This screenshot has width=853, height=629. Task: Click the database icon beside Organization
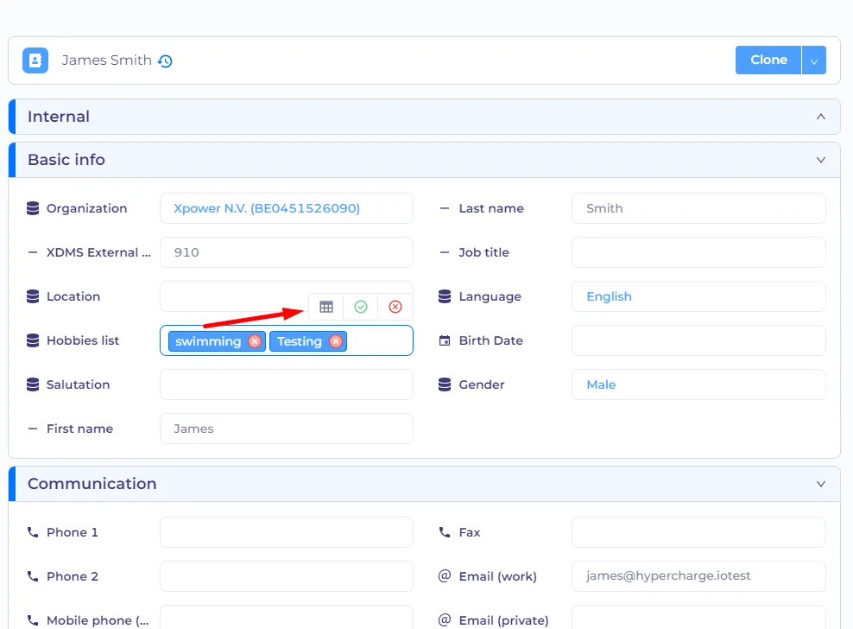33,208
